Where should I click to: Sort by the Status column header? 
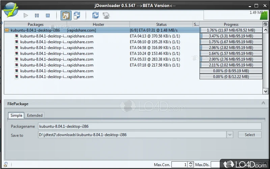pyautogui.click(x=161, y=24)
